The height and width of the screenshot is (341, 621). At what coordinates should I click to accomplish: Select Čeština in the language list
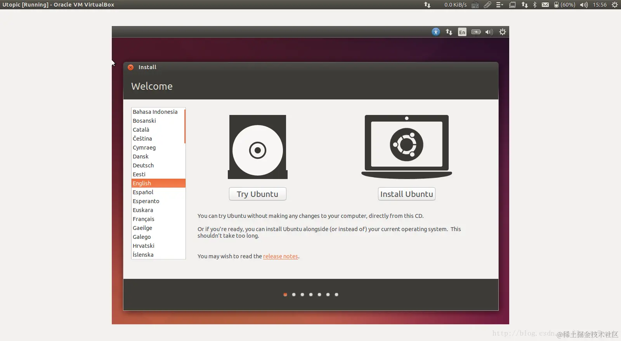[x=158, y=139]
